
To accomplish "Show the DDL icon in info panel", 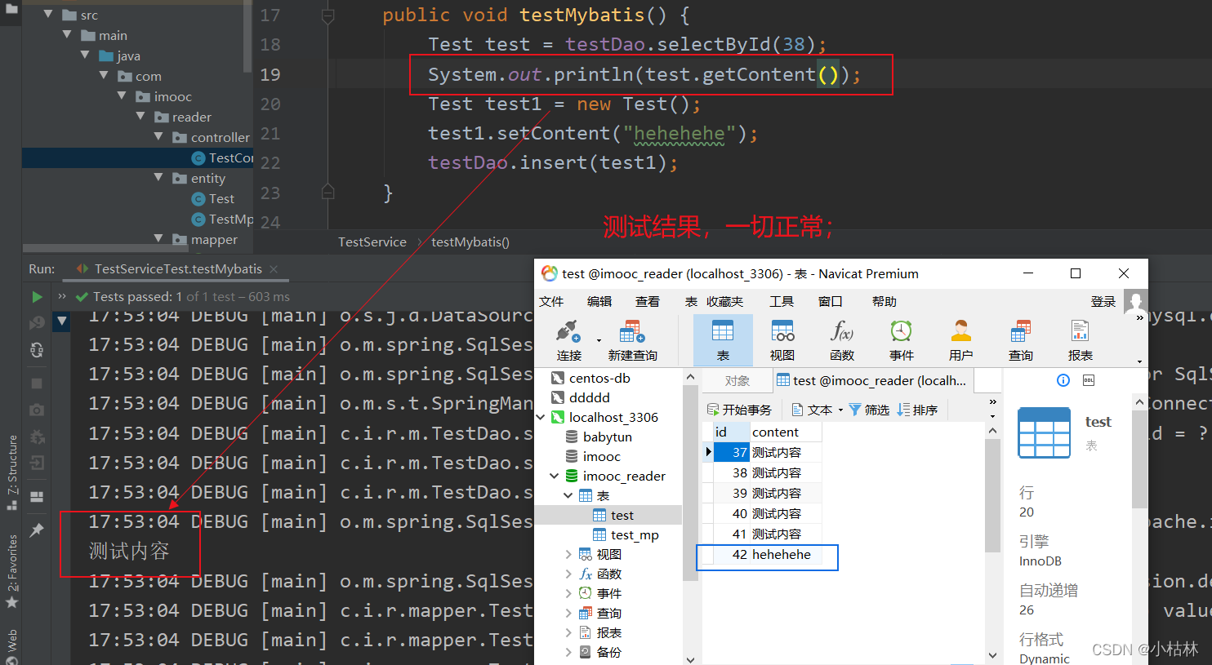I will (1089, 380).
